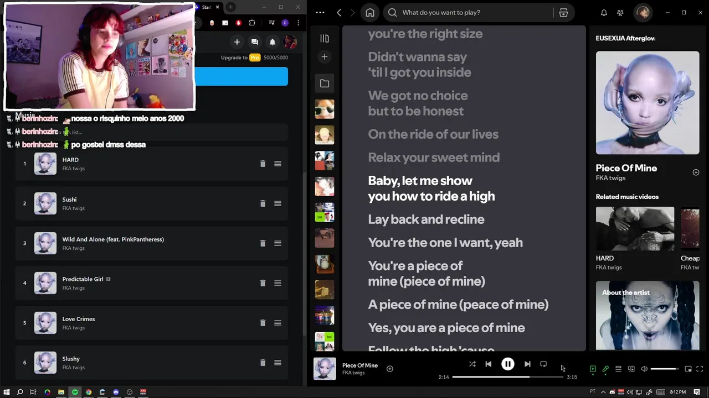Jump to lyric 'You're the one I want, yeah'

point(445,243)
